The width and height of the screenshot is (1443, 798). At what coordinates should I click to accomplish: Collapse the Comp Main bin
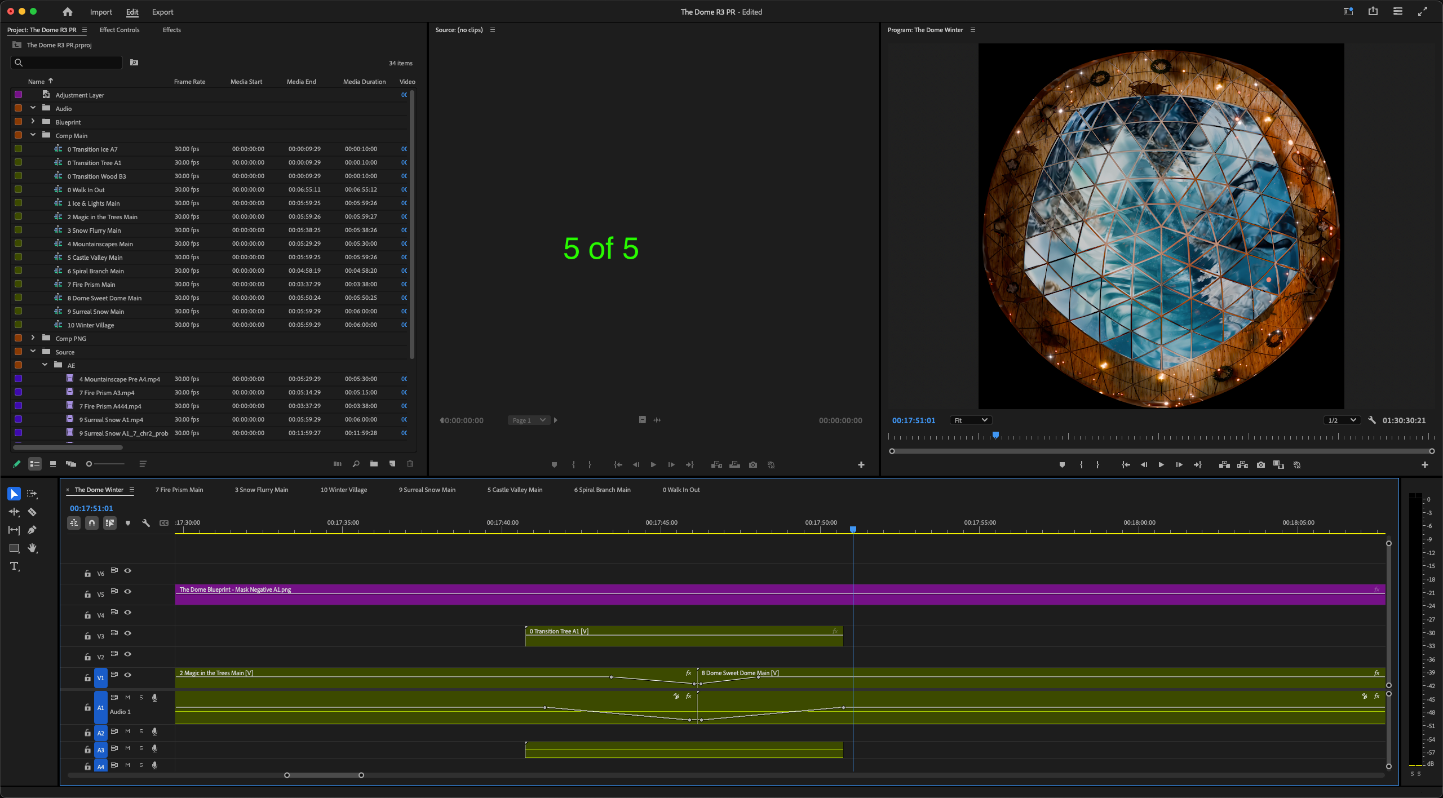coord(33,135)
